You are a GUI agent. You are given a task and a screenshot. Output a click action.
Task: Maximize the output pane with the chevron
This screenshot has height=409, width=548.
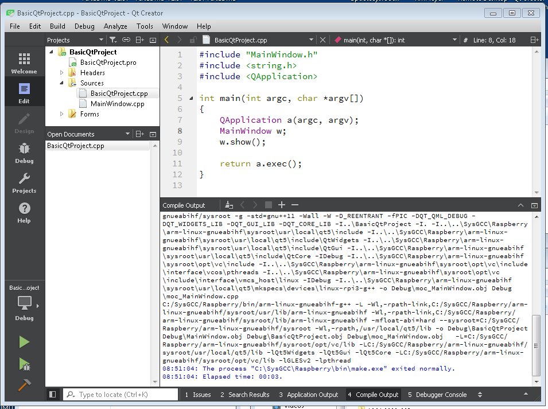[520, 205]
